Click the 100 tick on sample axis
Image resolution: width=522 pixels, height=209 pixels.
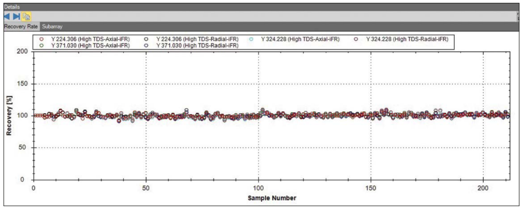pos(258,188)
